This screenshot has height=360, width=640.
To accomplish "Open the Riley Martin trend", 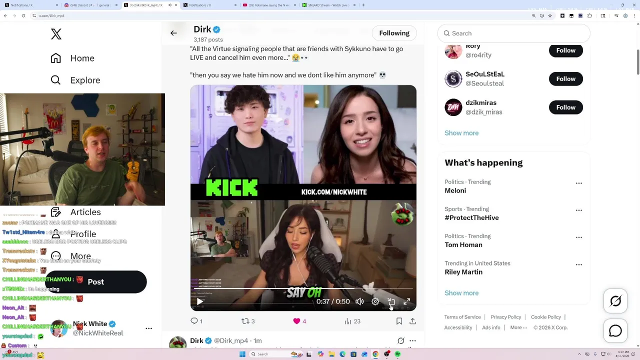I will 463,272.
